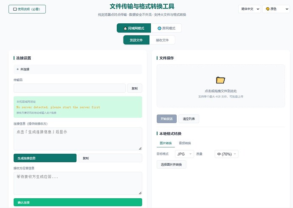
Task: Click the globe icon on 跨网模式
Action: coord(159,28)
